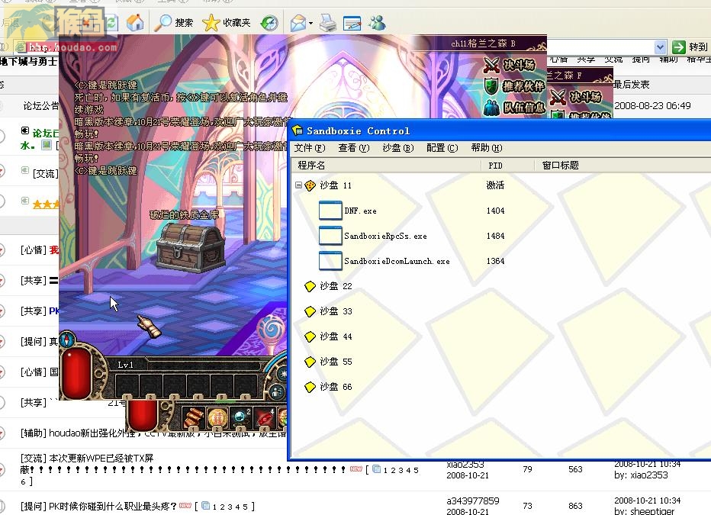Click the 论坛公告 label in forum
Image resolution: width=711 pixels, height=515 pixels.
pyautogui.click(x=40, y=105)
